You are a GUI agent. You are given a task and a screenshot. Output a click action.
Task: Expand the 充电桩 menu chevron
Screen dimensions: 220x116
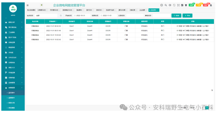pos(22,52)
